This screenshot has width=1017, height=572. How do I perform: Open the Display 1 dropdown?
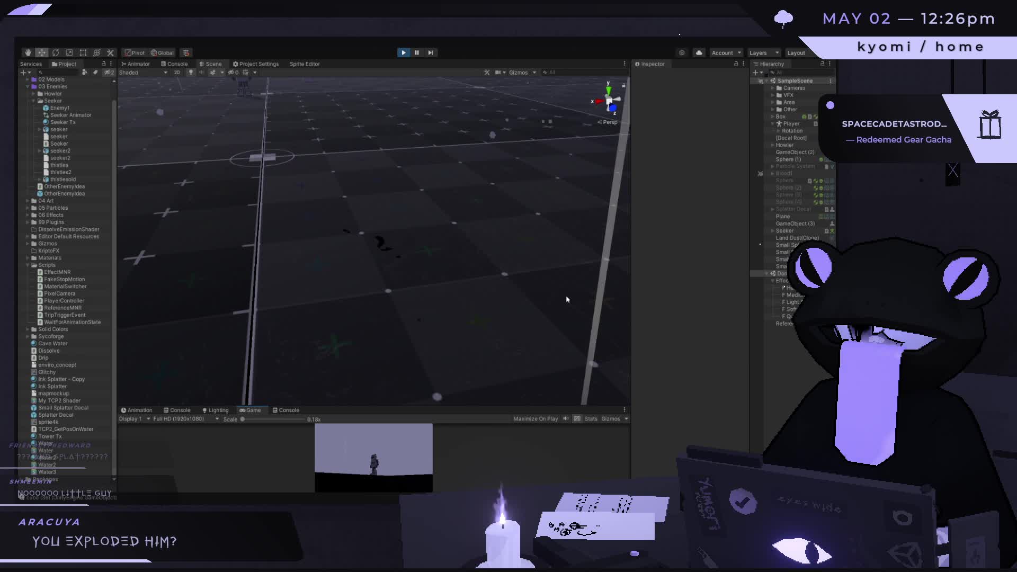pyautogui.click(x=135, y=418)
